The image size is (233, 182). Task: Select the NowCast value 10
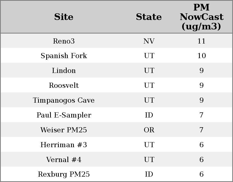click(201, 56)
